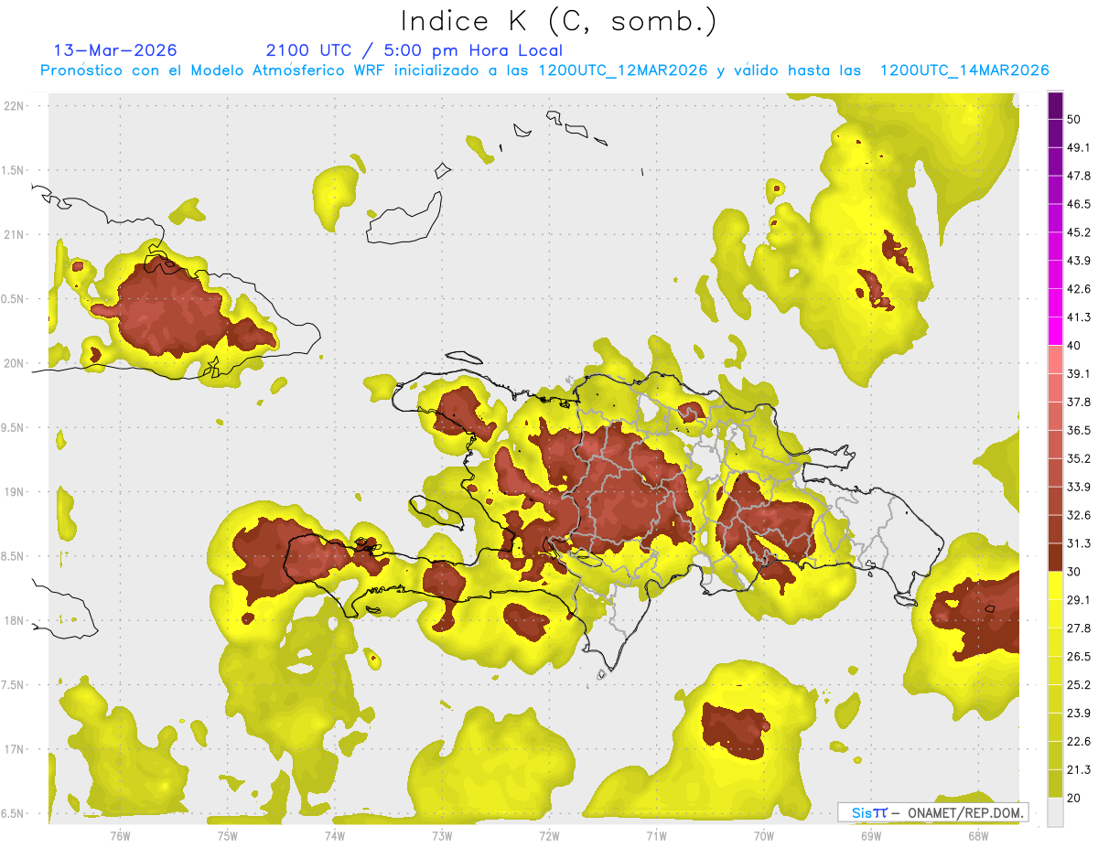The image size is (1098, 848).
Task: Click the "1200UTC_14MAR2026" valid-until timestamp
Action: coord(964,70)
